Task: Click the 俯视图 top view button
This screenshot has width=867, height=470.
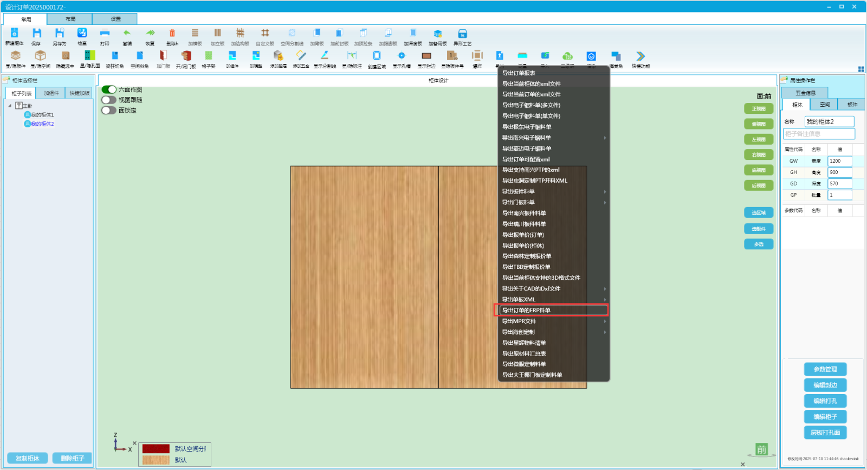Action: (759, 124)
